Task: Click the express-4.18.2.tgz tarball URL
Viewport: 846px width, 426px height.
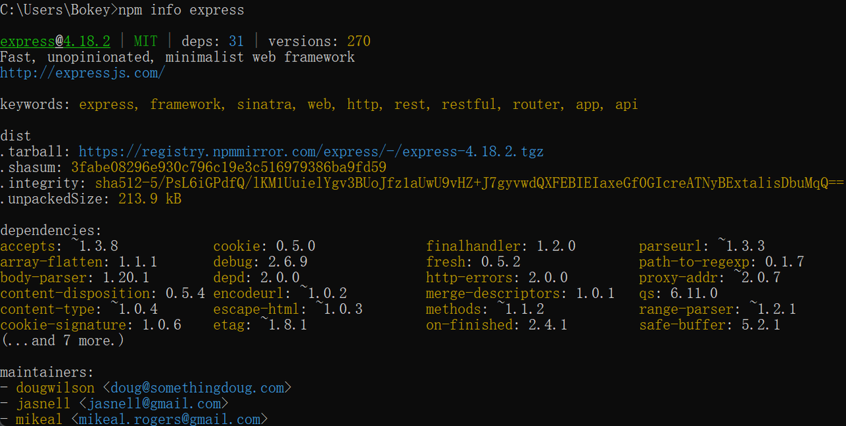Action: coord(311,152)
